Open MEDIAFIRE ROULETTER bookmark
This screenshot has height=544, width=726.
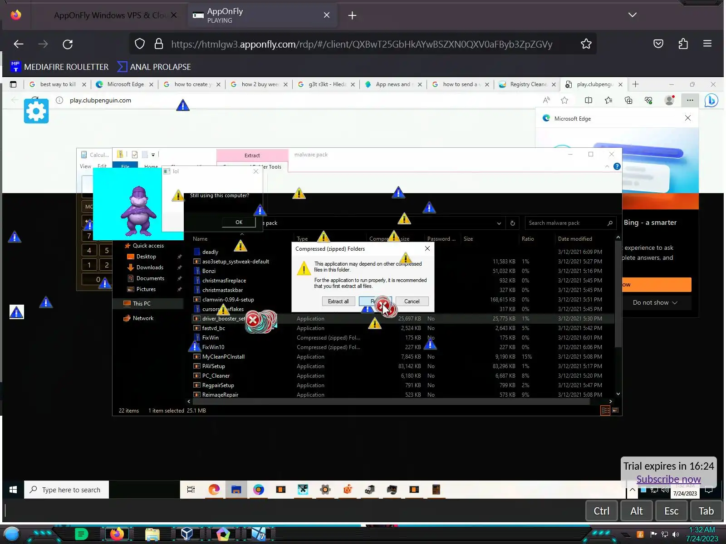pos(59,67)
